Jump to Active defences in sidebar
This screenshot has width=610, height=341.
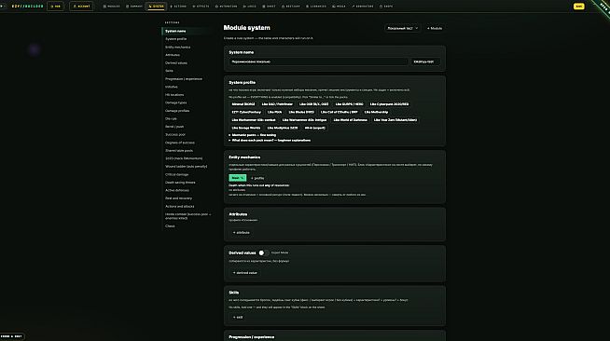pos(177,190)
